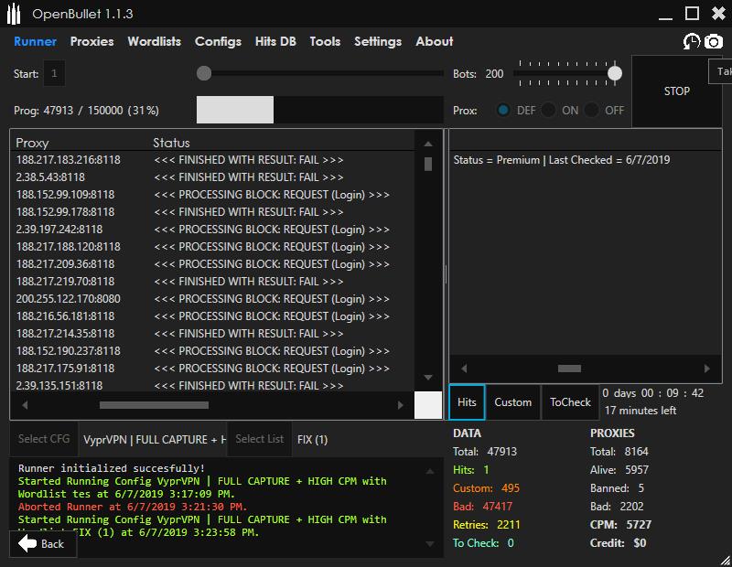
Task: Open the Wordlists tab
Action: 154,41
